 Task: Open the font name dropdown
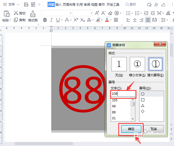70,13
